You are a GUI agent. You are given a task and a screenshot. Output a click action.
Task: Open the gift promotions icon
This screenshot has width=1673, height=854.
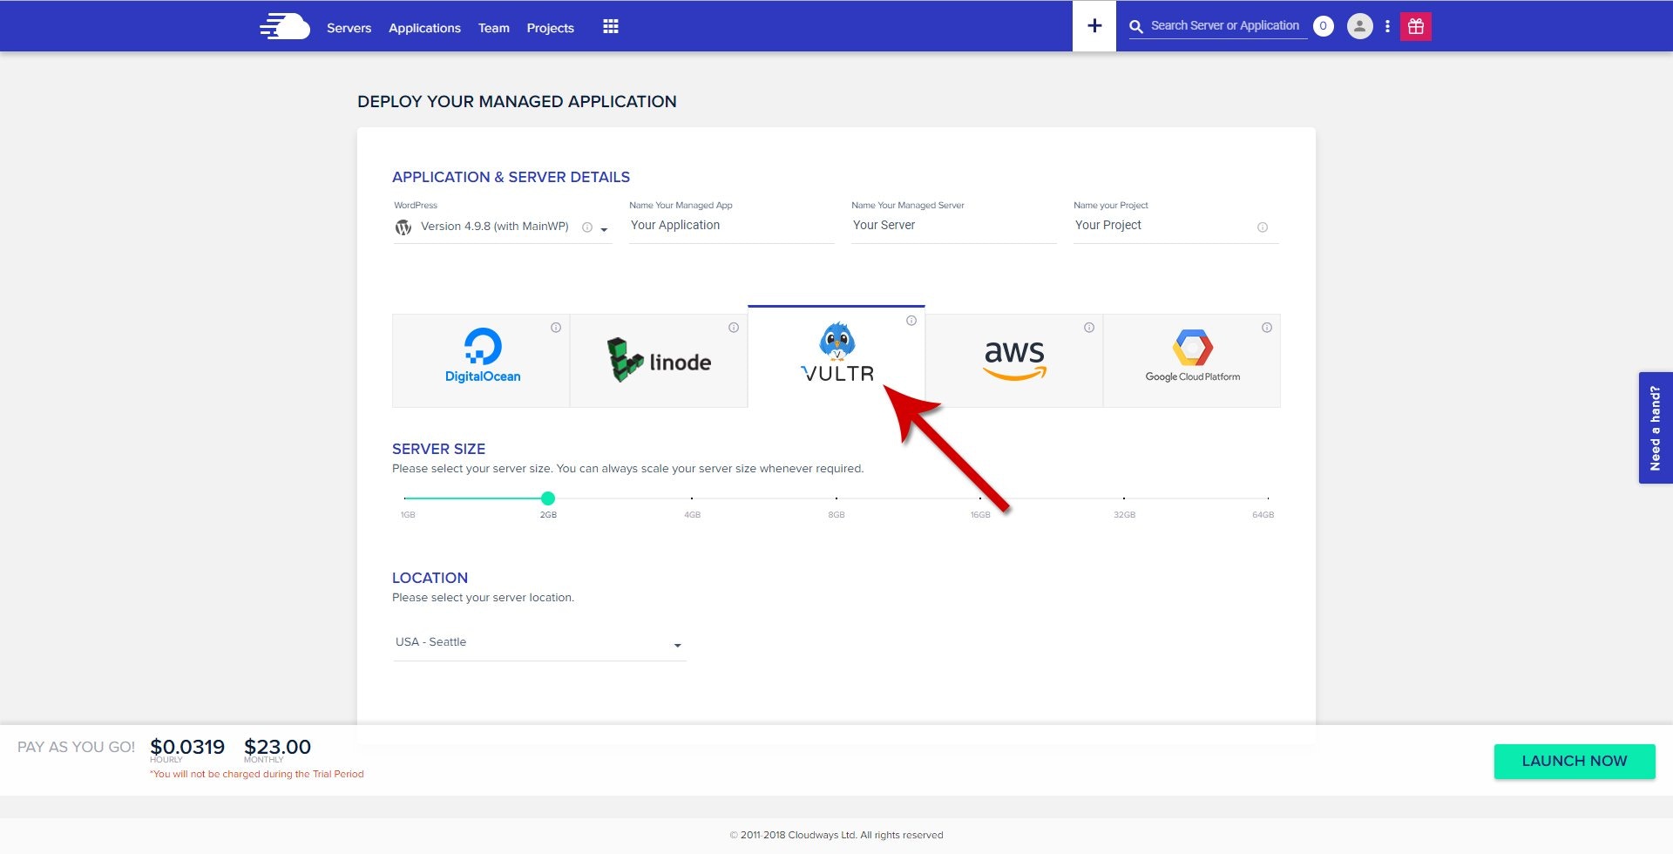tap(1415, 26)
